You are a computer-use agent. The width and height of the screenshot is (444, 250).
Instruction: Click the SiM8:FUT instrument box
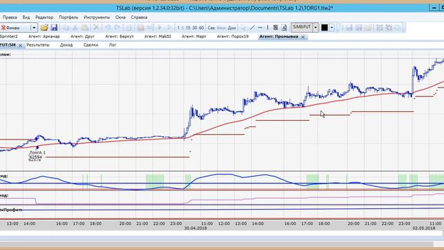302,28
